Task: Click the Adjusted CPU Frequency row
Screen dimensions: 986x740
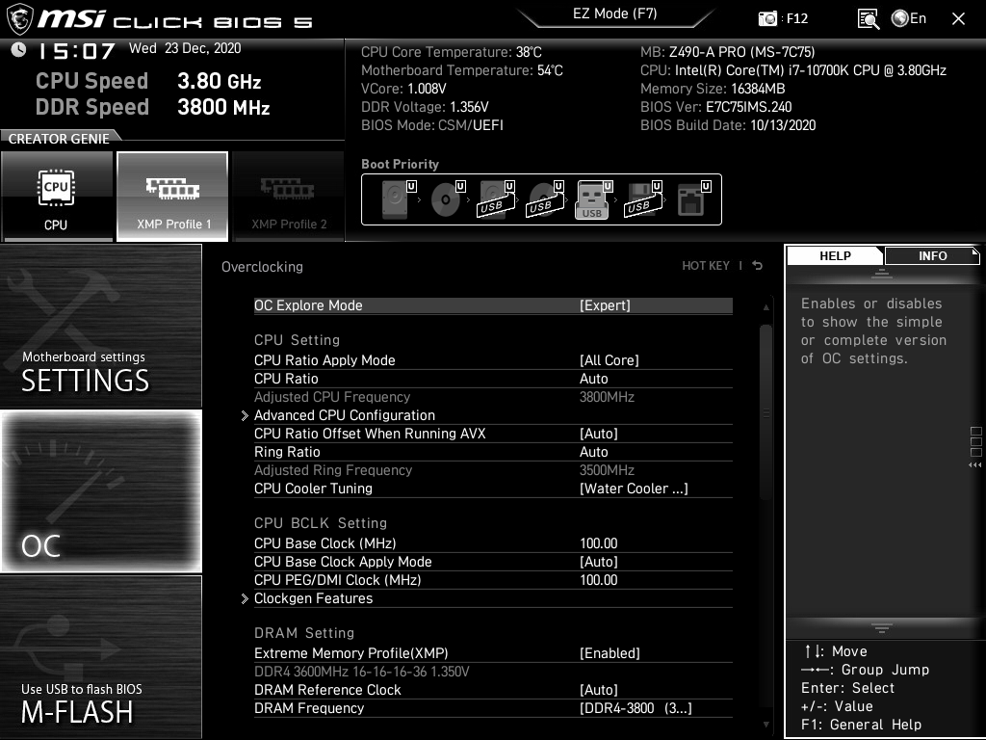Action: 493,397
